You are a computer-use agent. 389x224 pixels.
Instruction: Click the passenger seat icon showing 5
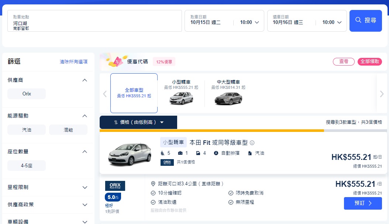pyautogui.click(x=162, y=153)
